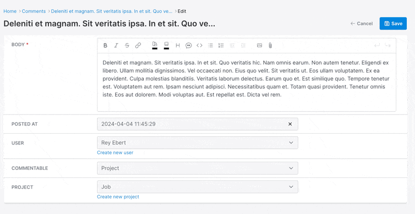Click the Create new user link
The height and width of the screenshot is (214, 415).
115,153
